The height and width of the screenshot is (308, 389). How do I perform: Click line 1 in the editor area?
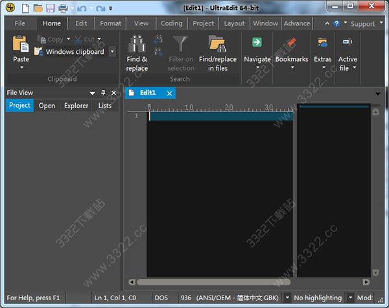click(221, 116)
